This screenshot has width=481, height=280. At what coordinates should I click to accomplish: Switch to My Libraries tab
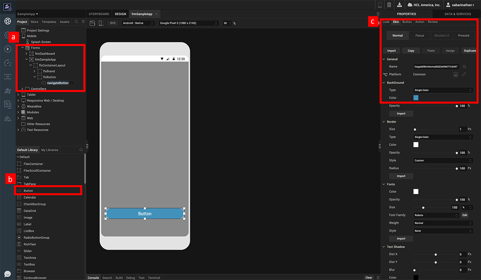[50, 150]
